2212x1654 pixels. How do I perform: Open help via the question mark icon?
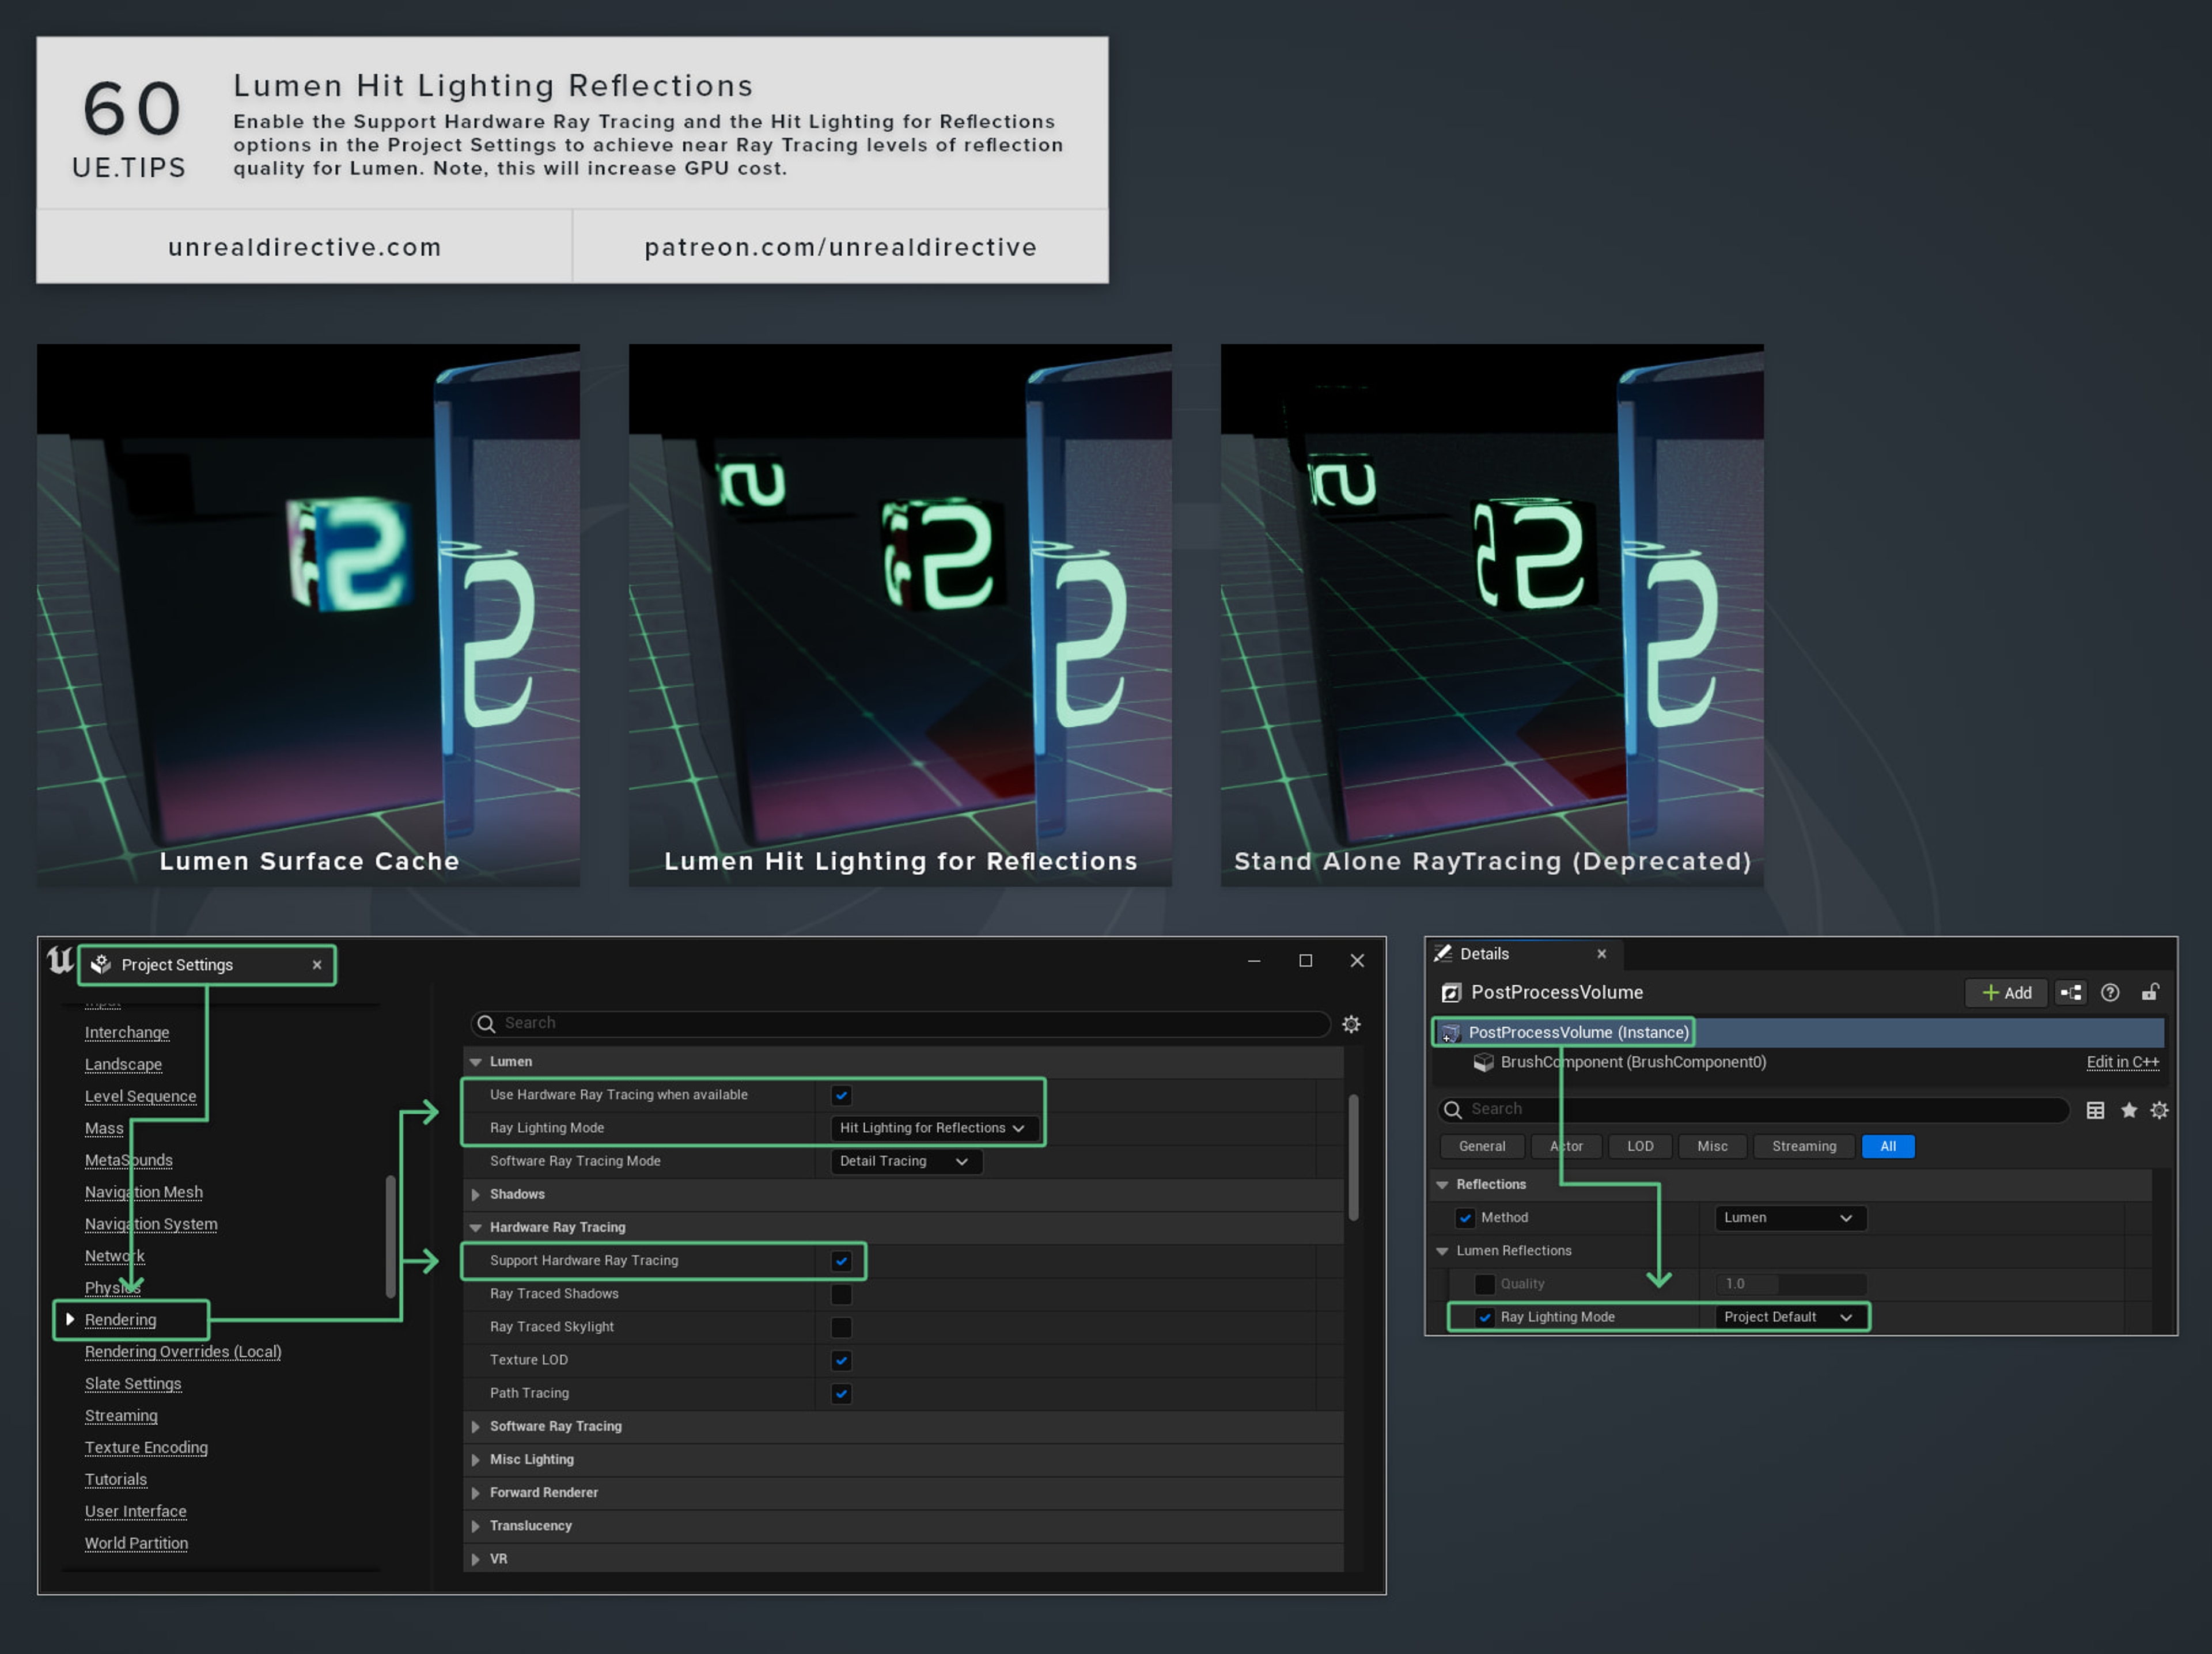coord(2110,993)
